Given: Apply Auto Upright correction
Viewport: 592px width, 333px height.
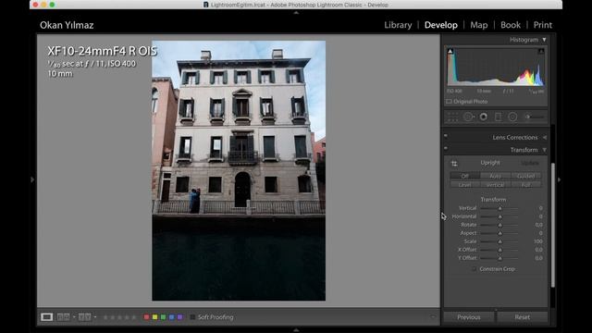Looking at the screenshot, I should 496,176.
